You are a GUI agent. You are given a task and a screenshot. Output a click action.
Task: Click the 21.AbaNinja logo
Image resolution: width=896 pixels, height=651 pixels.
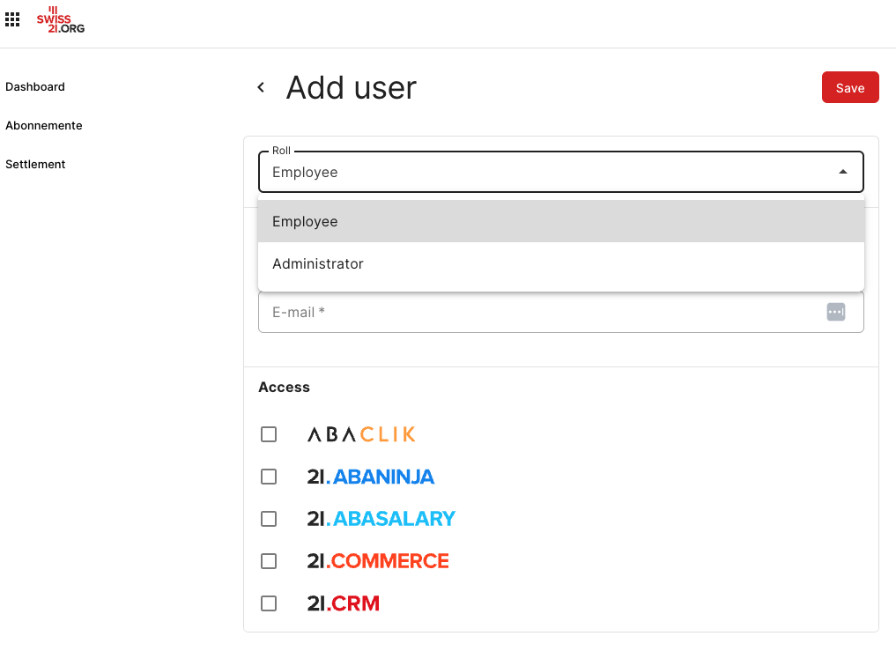click(370, 477)
